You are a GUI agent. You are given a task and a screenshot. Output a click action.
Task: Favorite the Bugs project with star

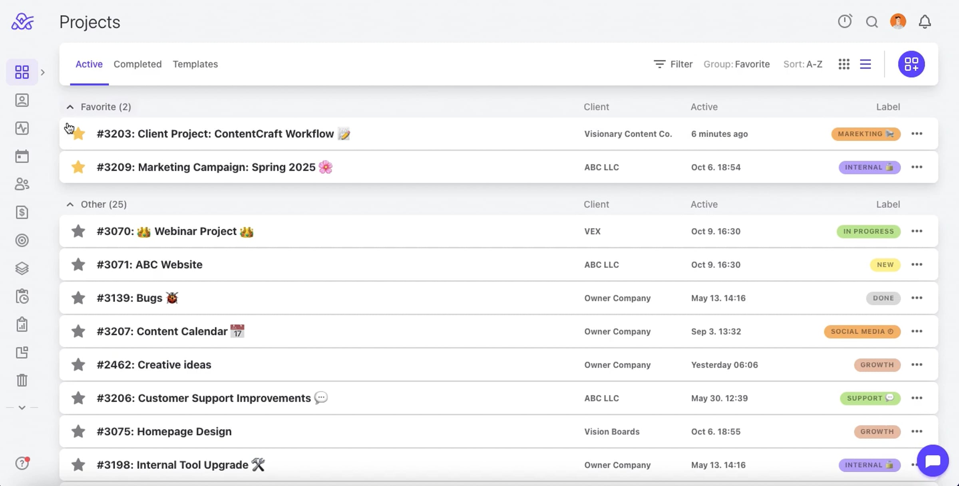[x=78, y=298]
